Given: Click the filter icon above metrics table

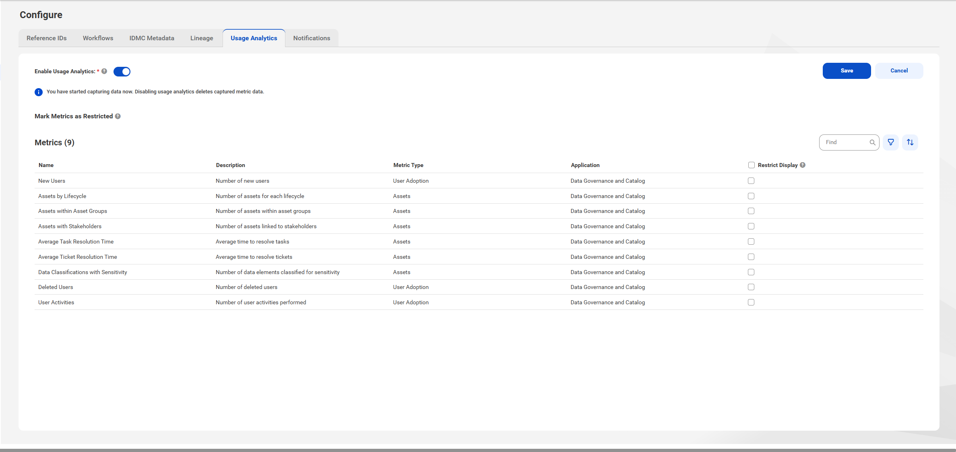Looking at the screenshot, I should tap(891, 142).
